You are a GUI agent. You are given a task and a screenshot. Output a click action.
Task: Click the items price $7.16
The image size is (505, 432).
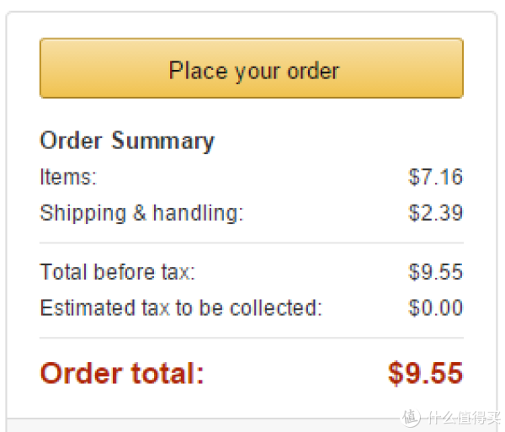[435, 177]
